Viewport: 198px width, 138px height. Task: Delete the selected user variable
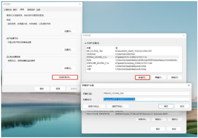[x=175, y=77]
